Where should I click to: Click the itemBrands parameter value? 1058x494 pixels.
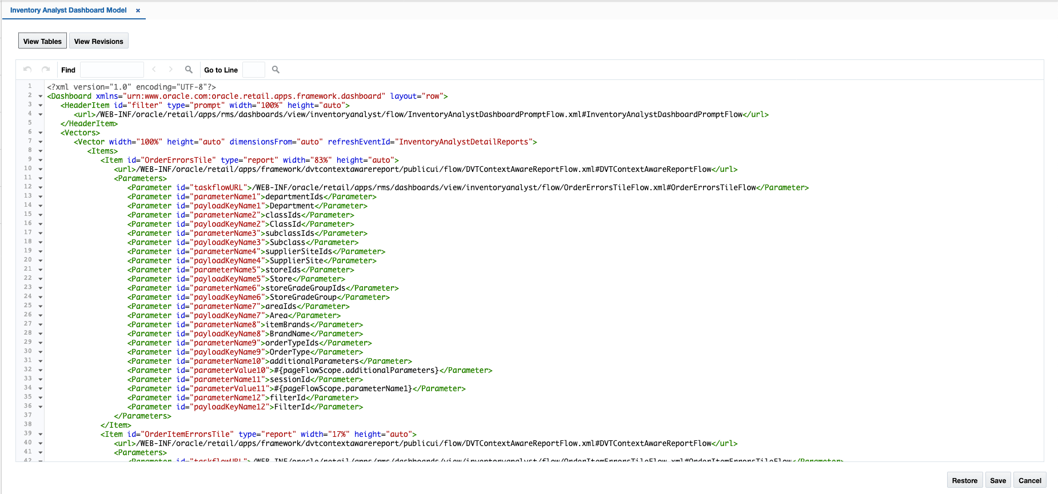point(288,324)
